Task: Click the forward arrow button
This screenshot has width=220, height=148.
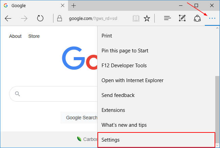Action: click(x=24, y=18)
